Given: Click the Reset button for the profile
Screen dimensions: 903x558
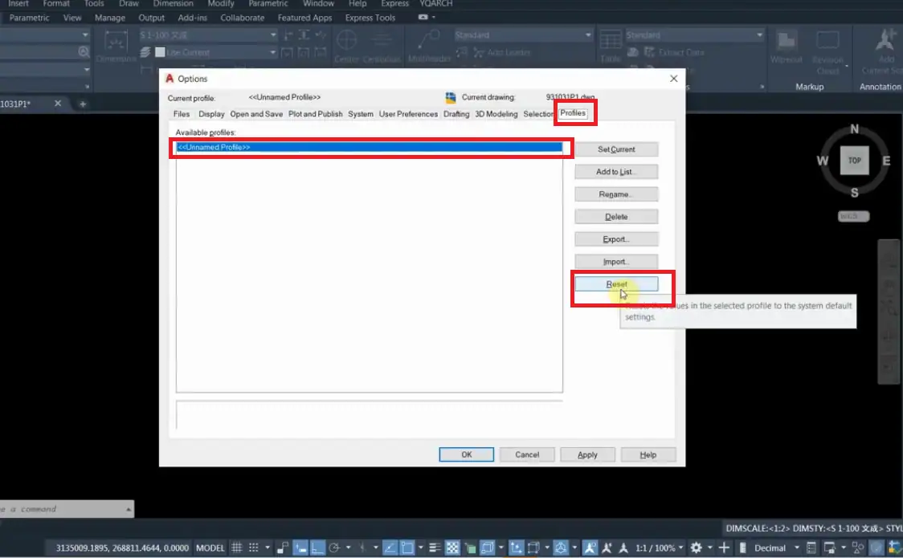Looking at the screenshot, I should coord(616,284).
